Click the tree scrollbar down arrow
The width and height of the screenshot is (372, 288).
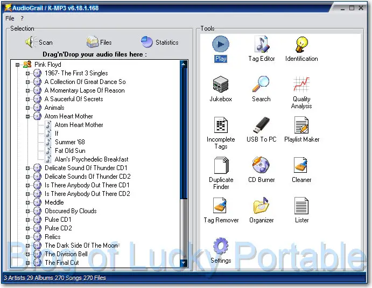(184, 263)
